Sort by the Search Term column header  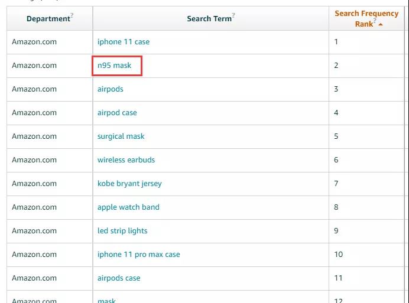[x=209, y=19]
